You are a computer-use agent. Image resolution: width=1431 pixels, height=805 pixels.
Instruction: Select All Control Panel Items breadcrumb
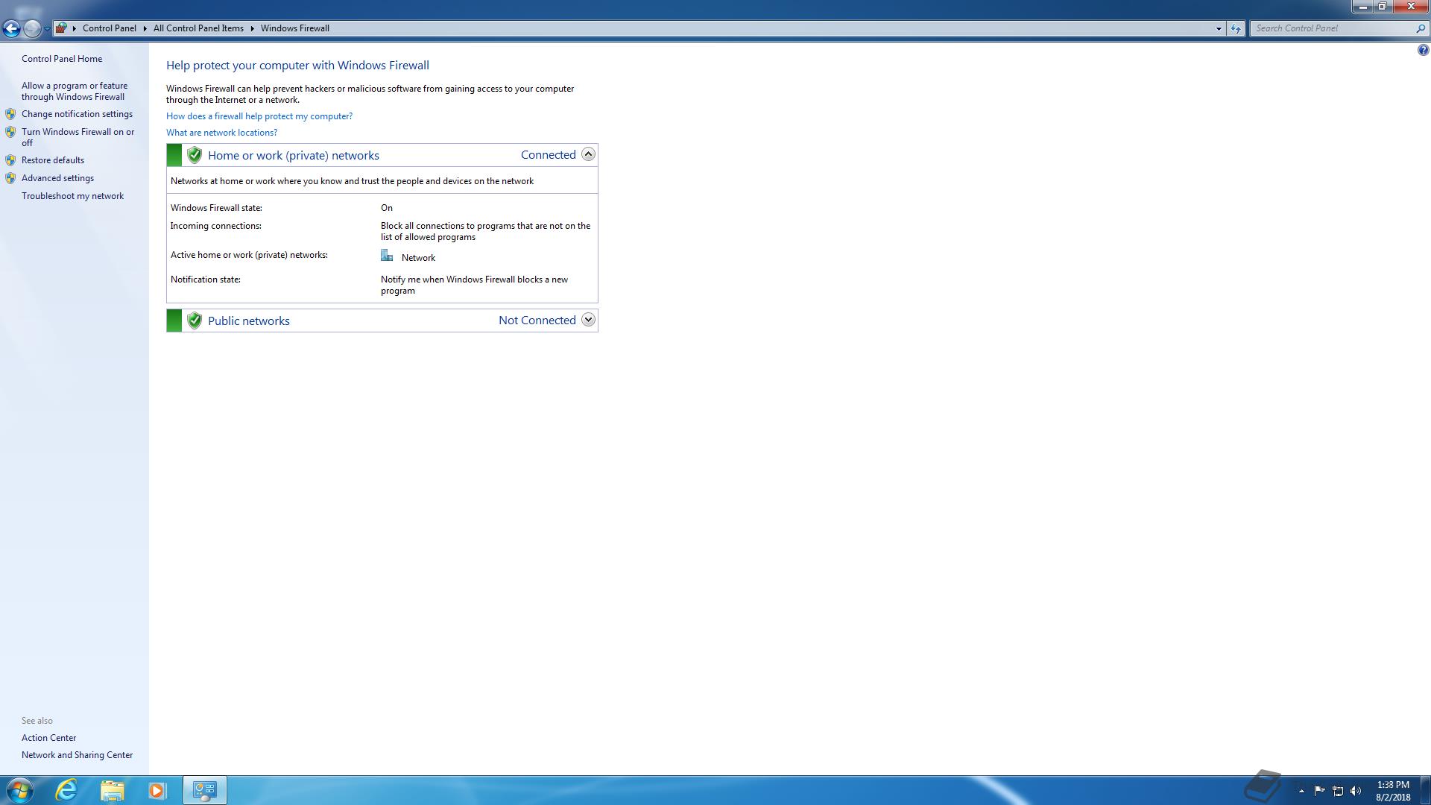pos(198,28)
